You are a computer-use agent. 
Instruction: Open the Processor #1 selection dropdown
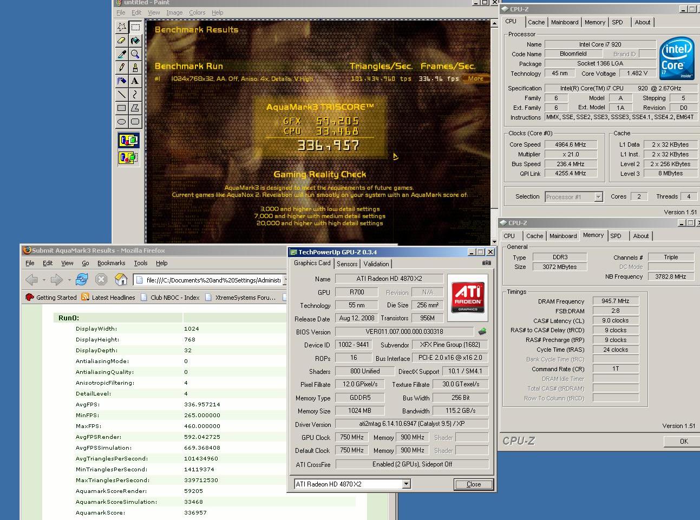click(x=598, y=197)
